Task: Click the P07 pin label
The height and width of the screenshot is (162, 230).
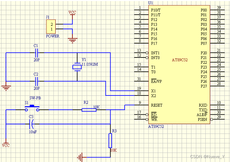Action: (204, 43)
